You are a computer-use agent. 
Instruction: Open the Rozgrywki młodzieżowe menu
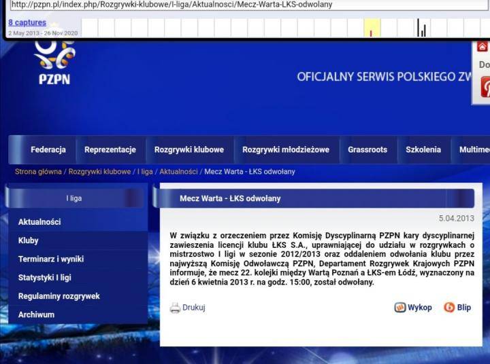point(286,149)
